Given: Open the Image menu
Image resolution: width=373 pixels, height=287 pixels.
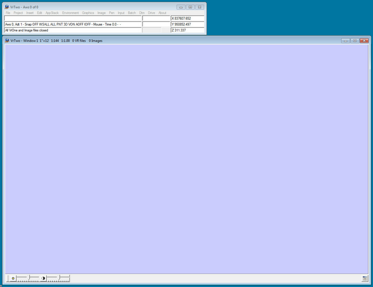Looking at the screenshot, I should 102,13.
